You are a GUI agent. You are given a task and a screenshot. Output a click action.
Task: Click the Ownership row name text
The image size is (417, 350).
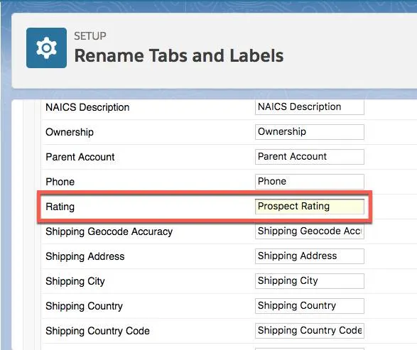point(70,132)
